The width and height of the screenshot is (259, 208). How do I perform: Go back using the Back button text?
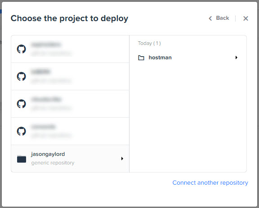pyautogui.click(x=222, y=18)
